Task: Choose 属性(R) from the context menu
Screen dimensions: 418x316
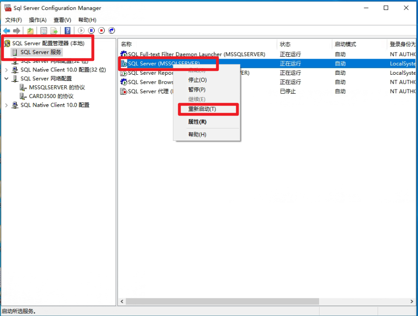Action: click(206, 122)
